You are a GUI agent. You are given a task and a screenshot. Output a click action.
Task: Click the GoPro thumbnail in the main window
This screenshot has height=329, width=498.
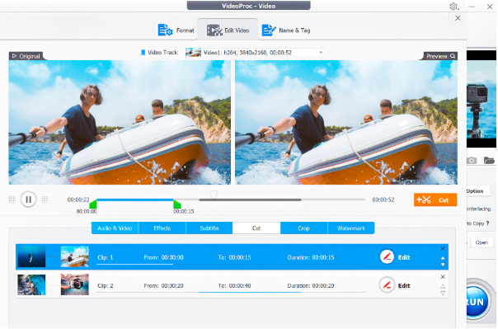(x=482, y=99)
